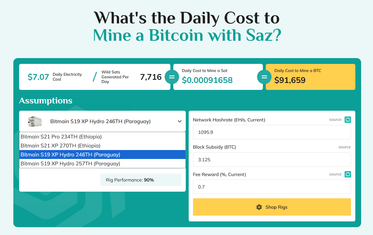The image size is (373, 235).
Task: Click refresh icon beside Fee Reward source
Action: (x=348, y=174)
